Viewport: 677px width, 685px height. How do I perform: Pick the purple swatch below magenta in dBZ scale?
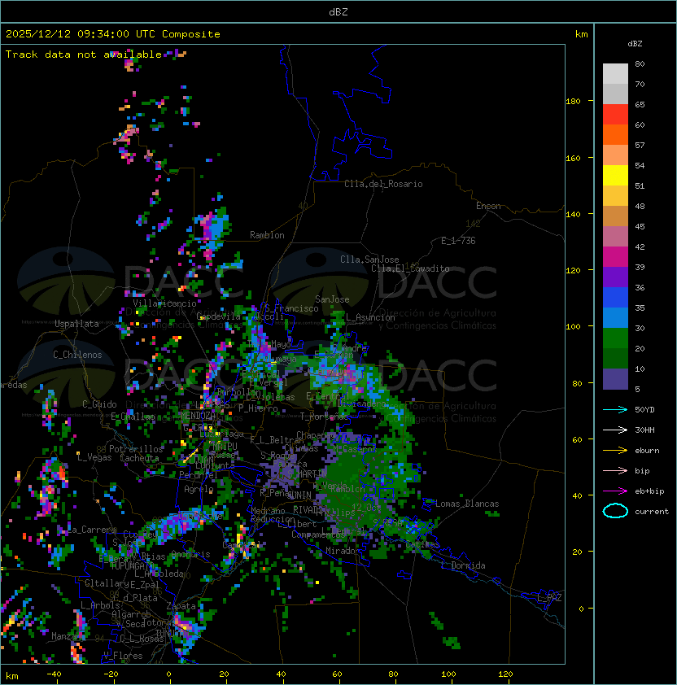click(615, 277)
